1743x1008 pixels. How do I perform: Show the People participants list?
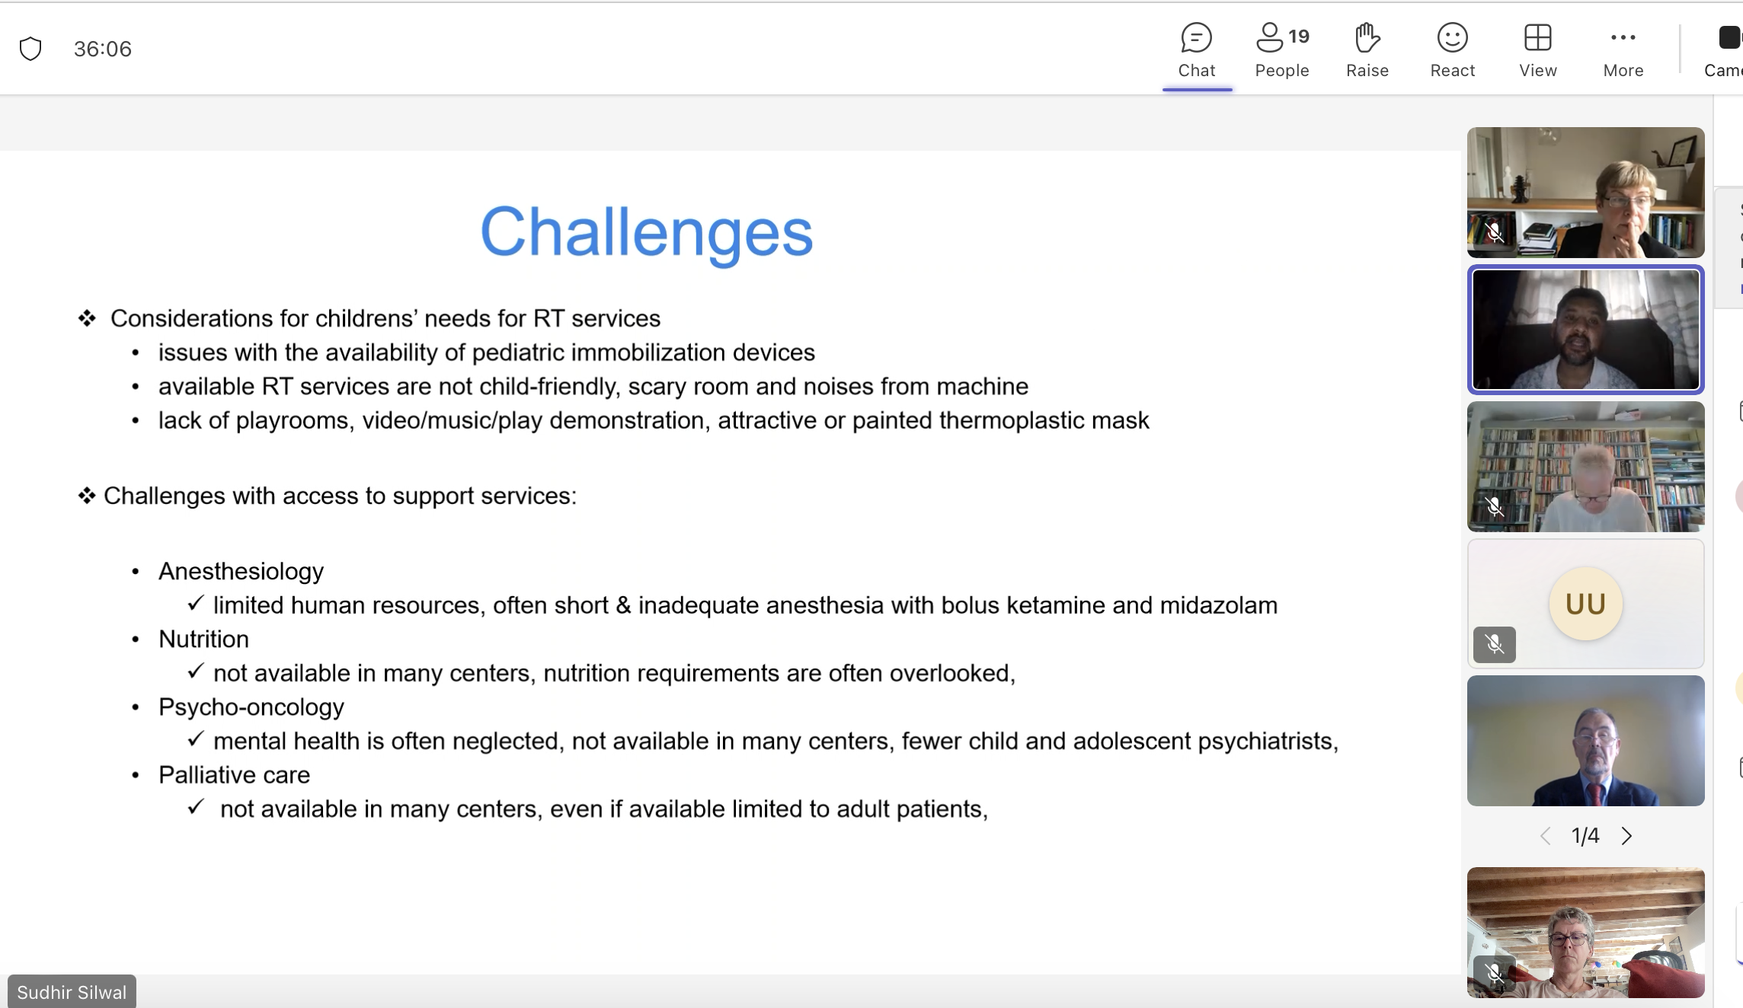pos(1282,50)
